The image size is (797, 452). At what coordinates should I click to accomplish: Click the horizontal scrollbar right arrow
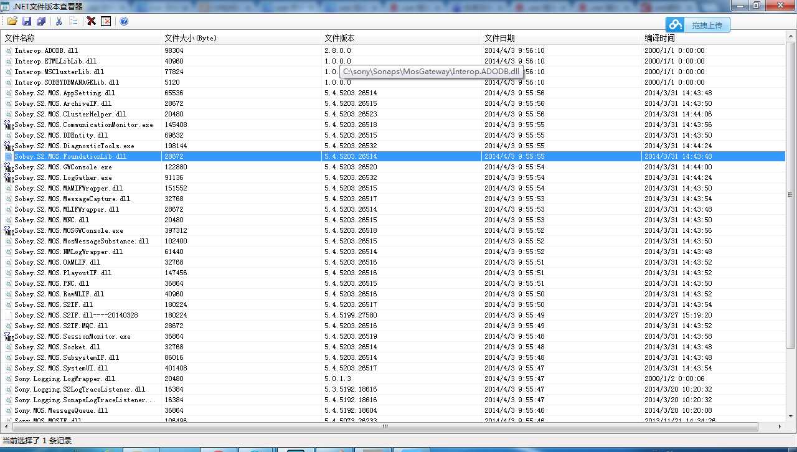[781, 427]
